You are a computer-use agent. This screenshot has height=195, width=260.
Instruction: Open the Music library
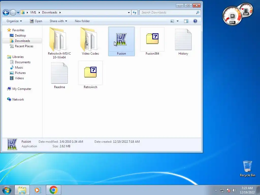19,68
